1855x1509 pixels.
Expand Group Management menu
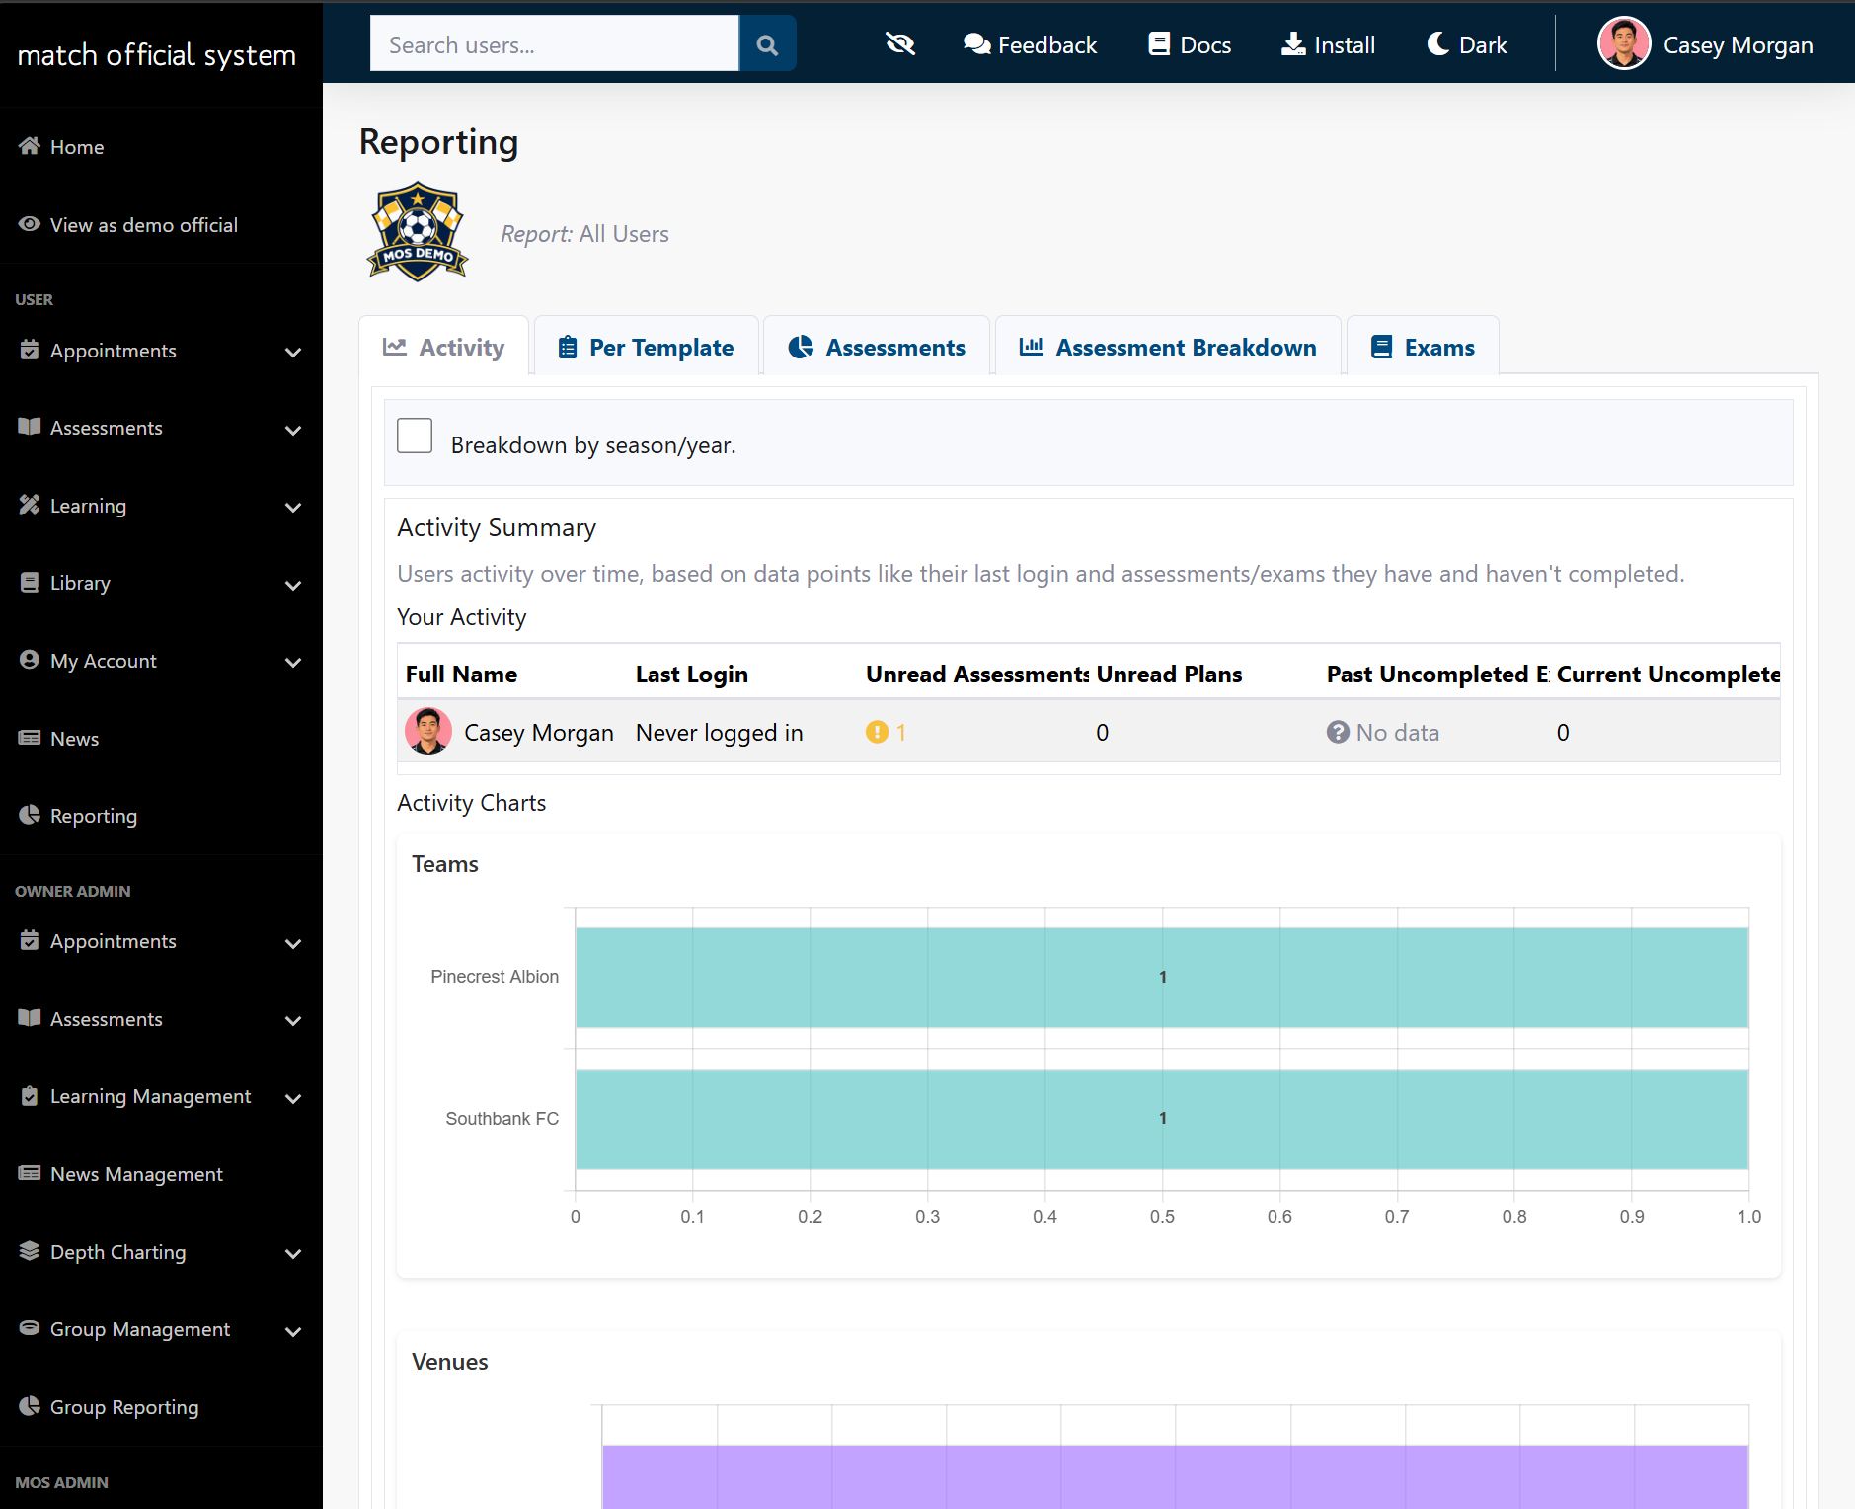coord(161,1329)
